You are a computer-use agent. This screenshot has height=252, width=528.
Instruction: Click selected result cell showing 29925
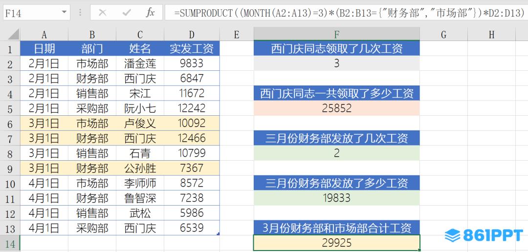pos(337,243)
